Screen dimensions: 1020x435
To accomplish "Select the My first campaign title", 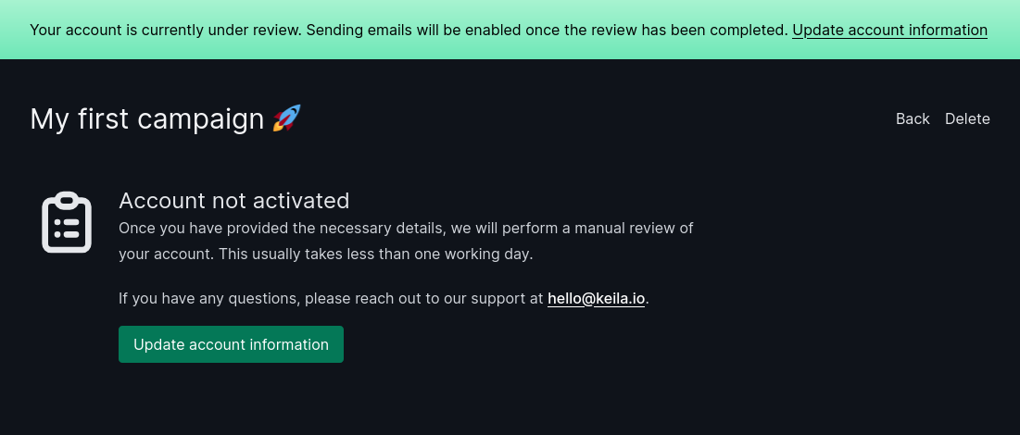I will (147, 119).
